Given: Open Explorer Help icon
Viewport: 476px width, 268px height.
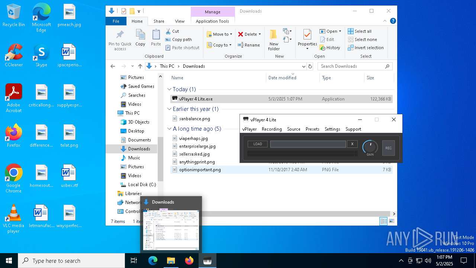Looking at the screenshot, I should [x=393, y=21].
